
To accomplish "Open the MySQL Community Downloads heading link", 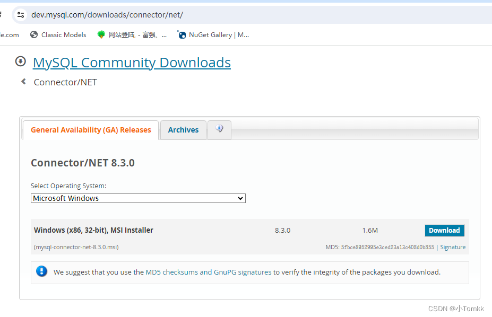I will tap(132, 63).
